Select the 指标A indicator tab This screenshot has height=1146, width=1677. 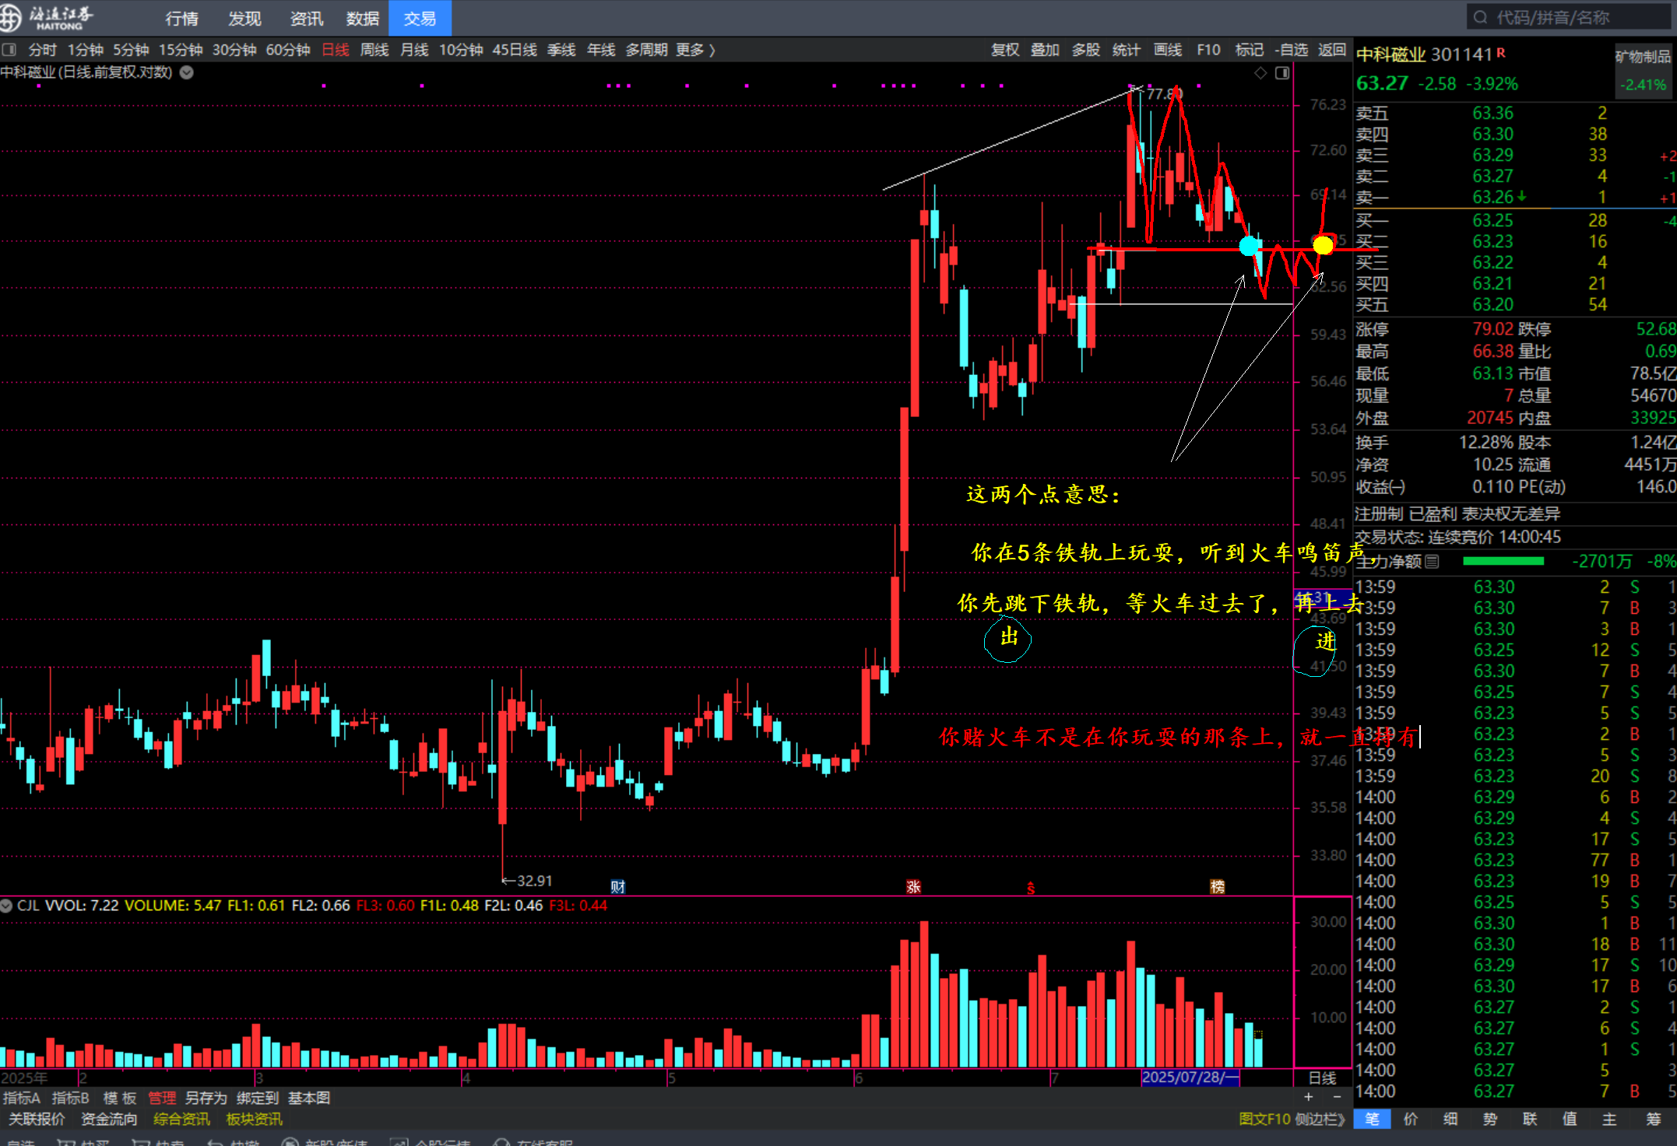click(x=22, y=1098)
